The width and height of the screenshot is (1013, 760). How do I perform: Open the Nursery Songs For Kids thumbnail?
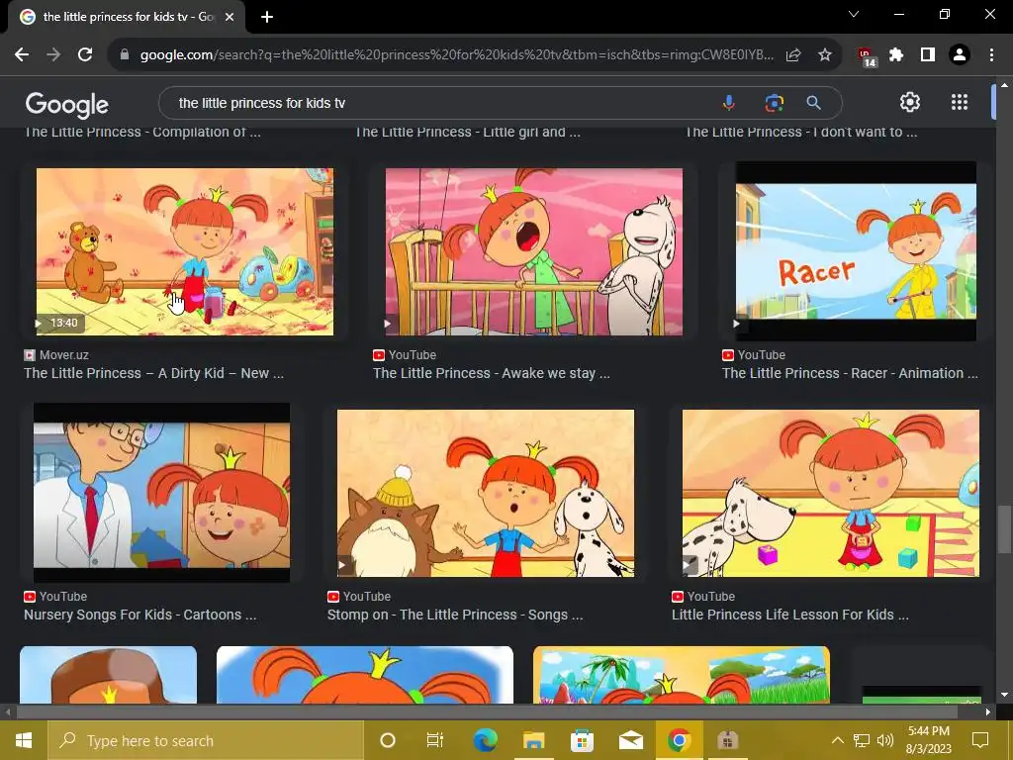point(161,493)
